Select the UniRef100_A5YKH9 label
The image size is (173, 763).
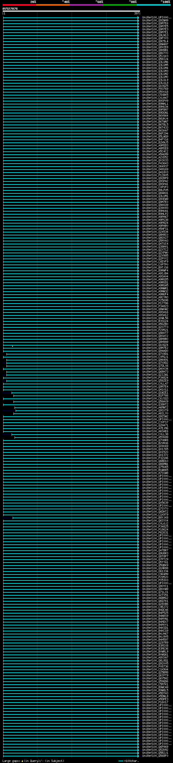[155, 437]
